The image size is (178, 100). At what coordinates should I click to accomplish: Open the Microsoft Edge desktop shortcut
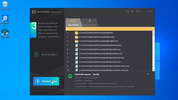coord(5,20)
